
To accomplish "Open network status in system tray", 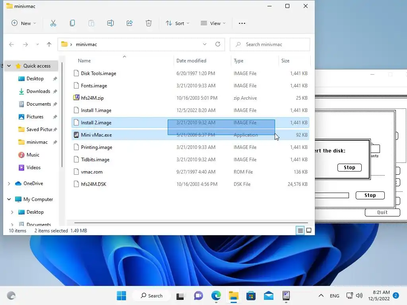I will [x=350, y=295].
